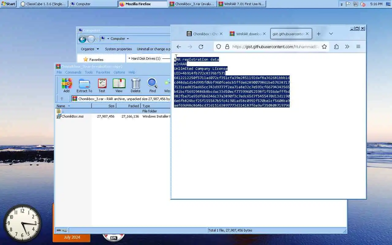Open the list all tabs dropdown
This screenshot has height=245, width=392.
[331, 34]
